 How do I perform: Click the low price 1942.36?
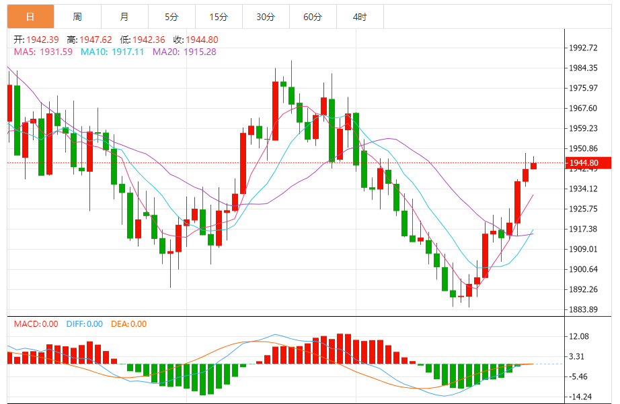tap(149, 40)
